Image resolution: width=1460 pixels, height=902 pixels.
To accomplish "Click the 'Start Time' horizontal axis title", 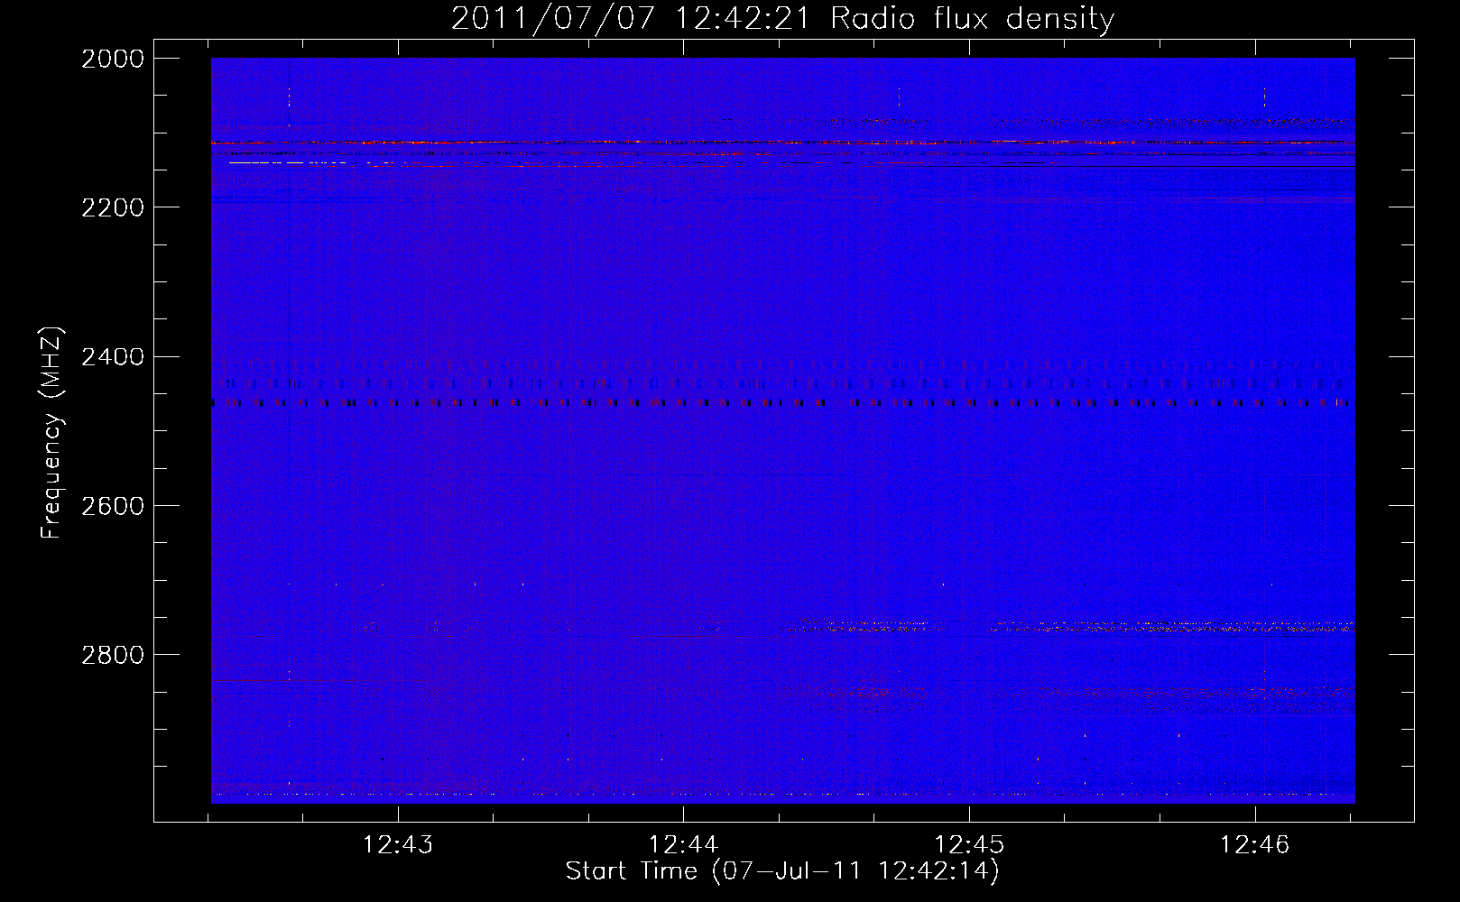I will pos(632,870).
